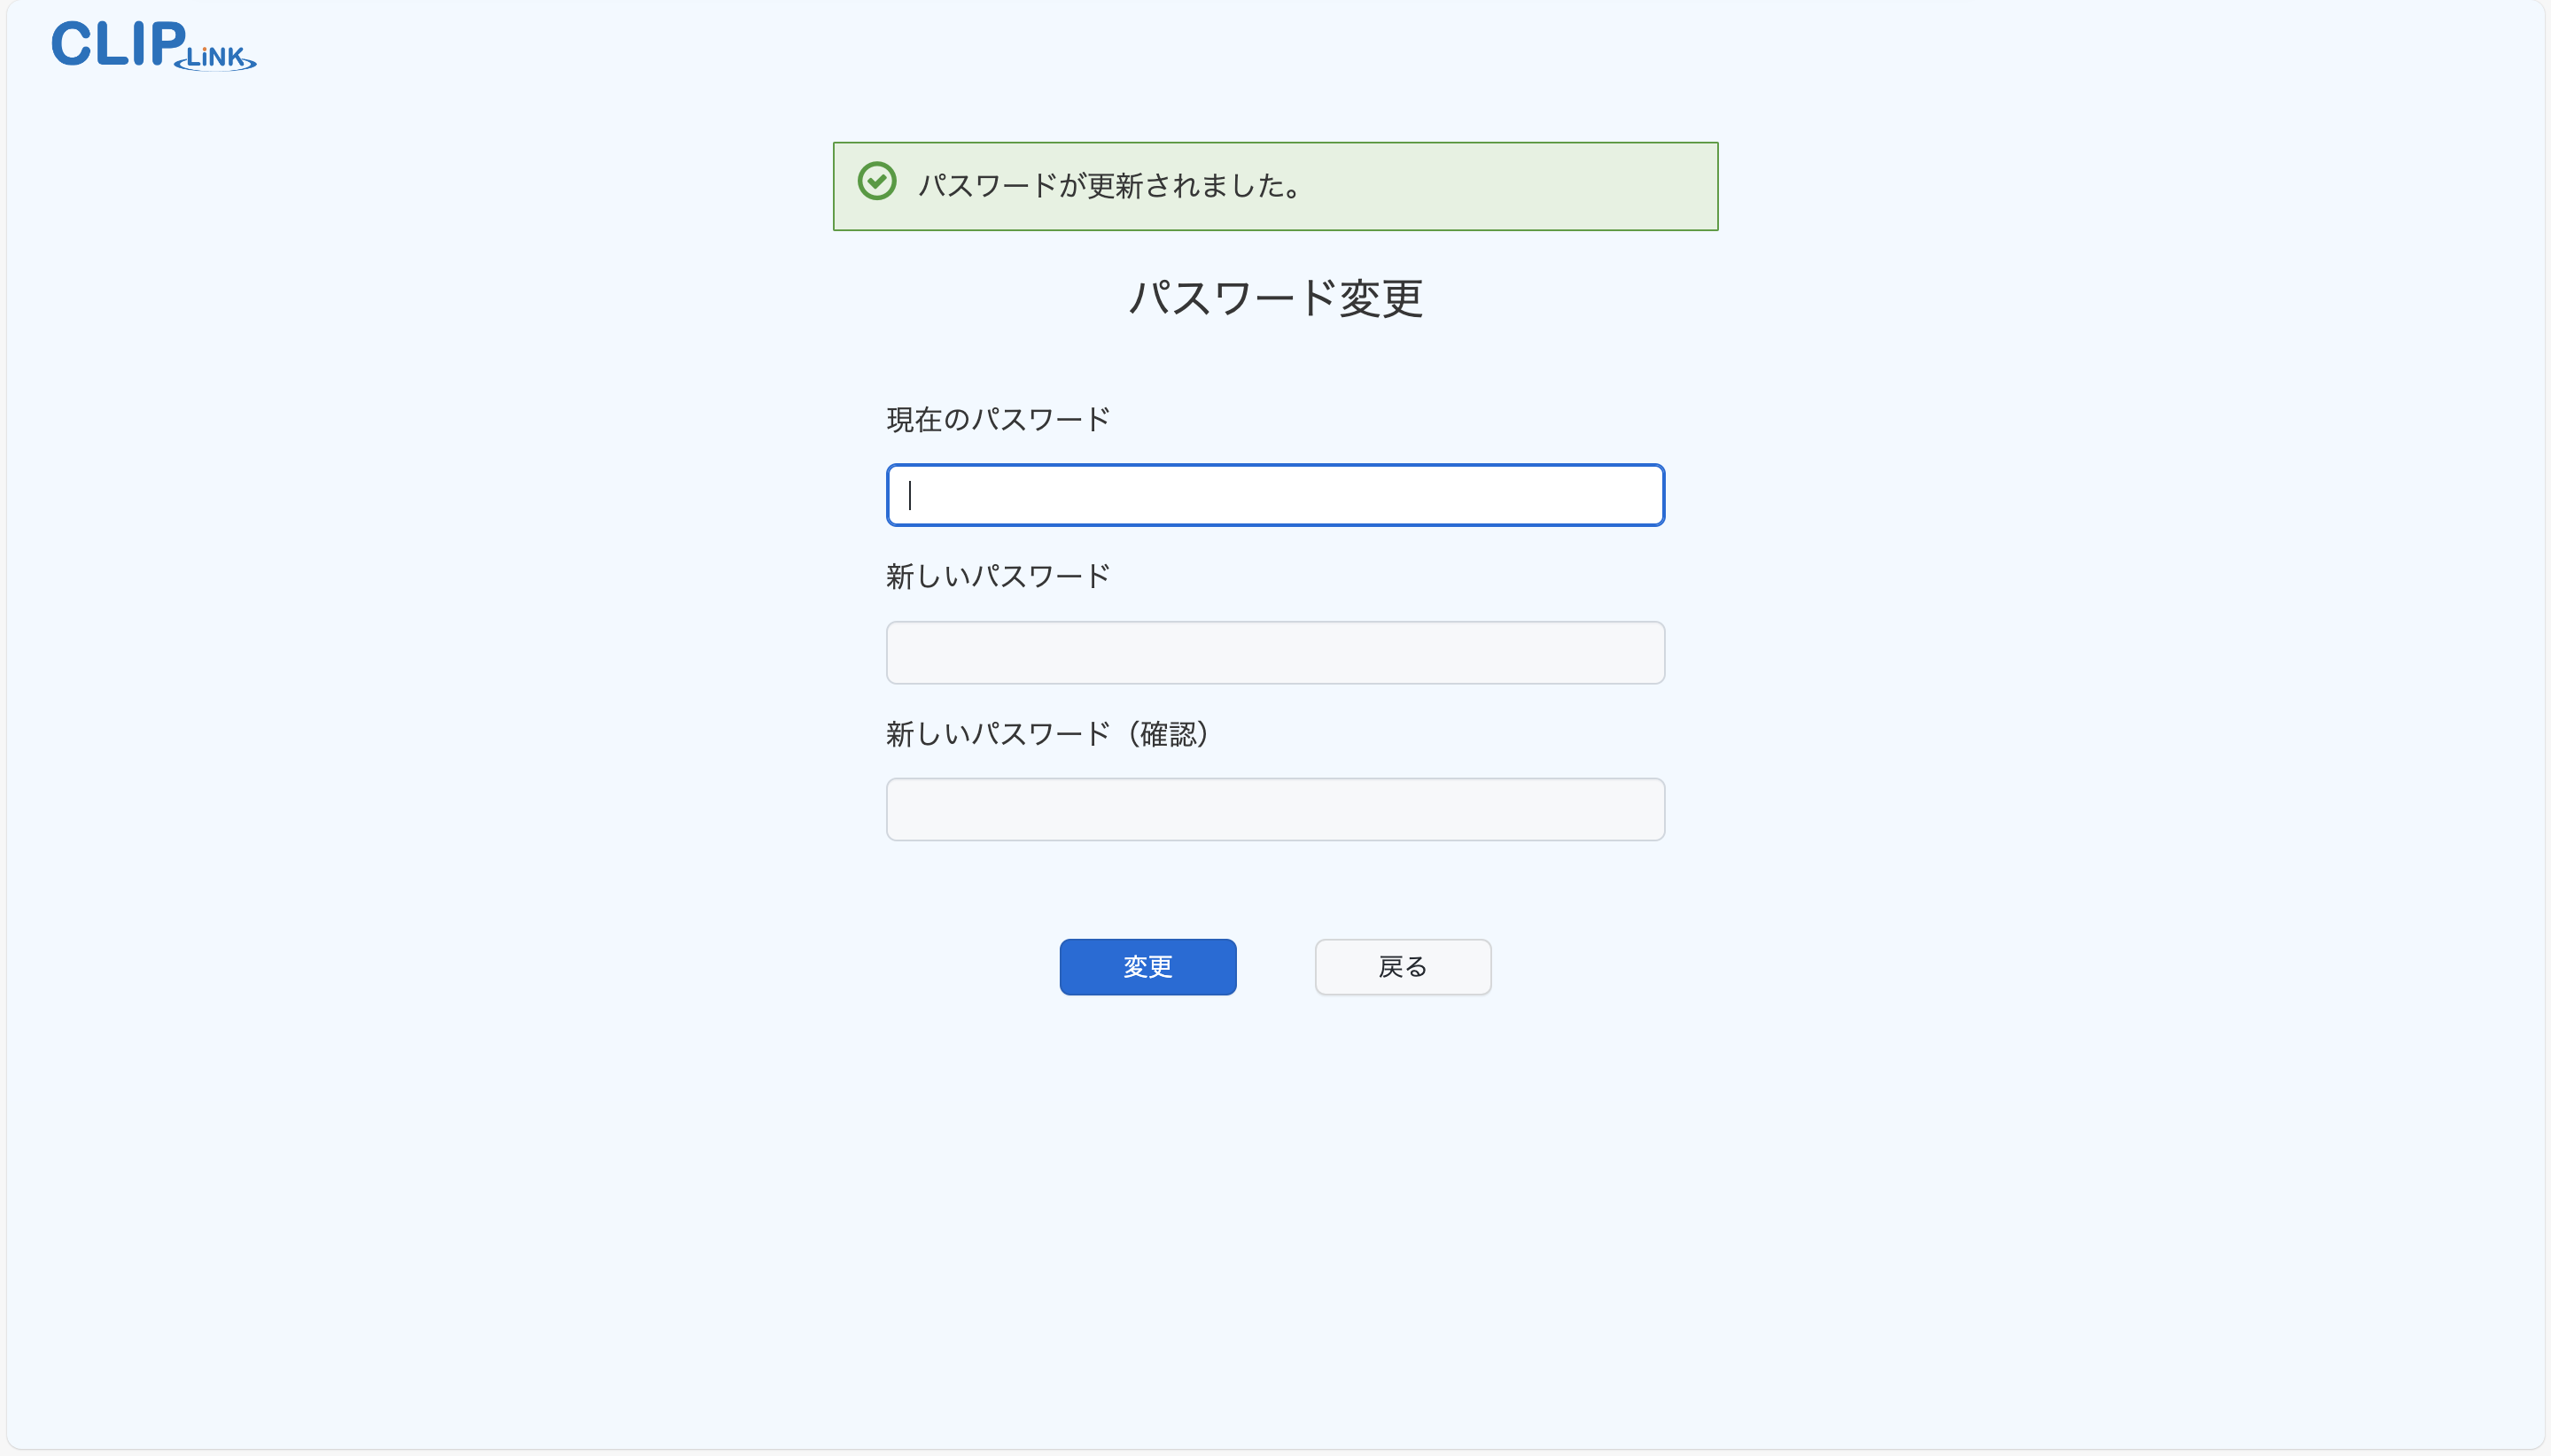
Task: Click the パスワード変更 page heading
Action: (x=1276, y=298)
